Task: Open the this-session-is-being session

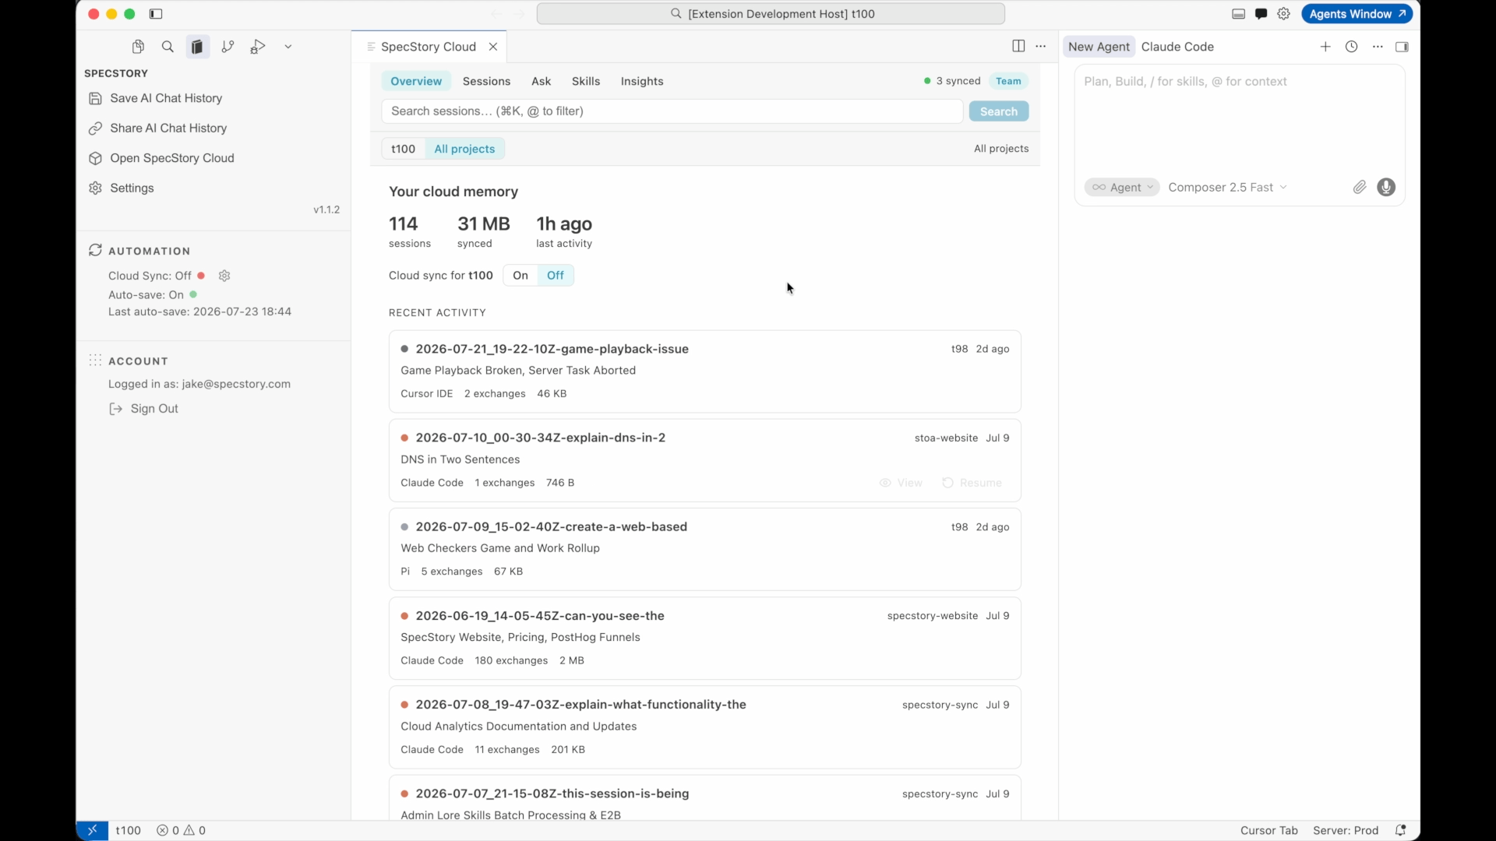Action: [x=705, y=797]
